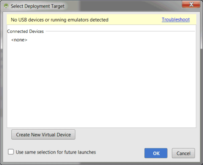Viewport: 203px width, 165px height.
Task: Click the Connected Devices section label
Action: 25,31
